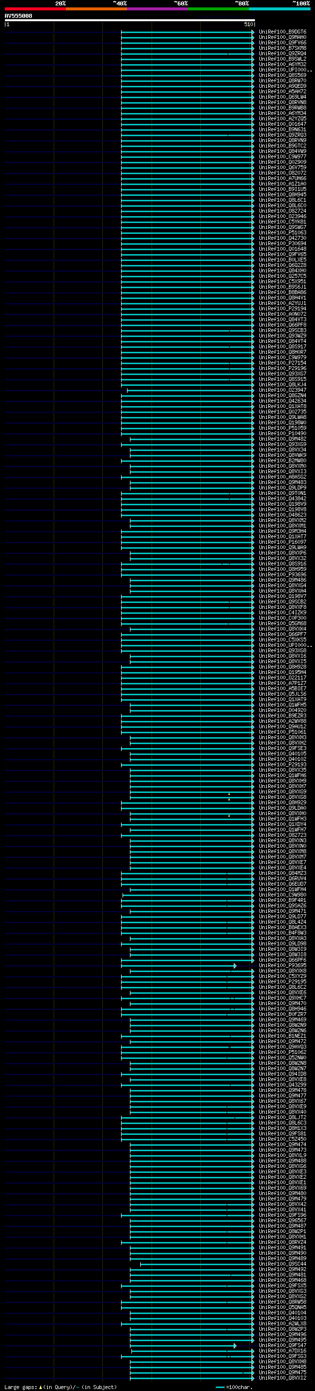
Task: Click the label UniRef100_Q5QNA5
Action: (x=282, y=1307)
